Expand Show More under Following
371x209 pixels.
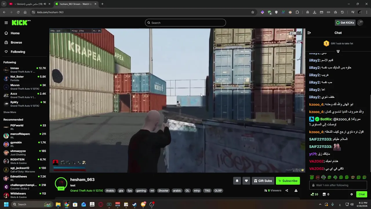click(x=10, y=112)
